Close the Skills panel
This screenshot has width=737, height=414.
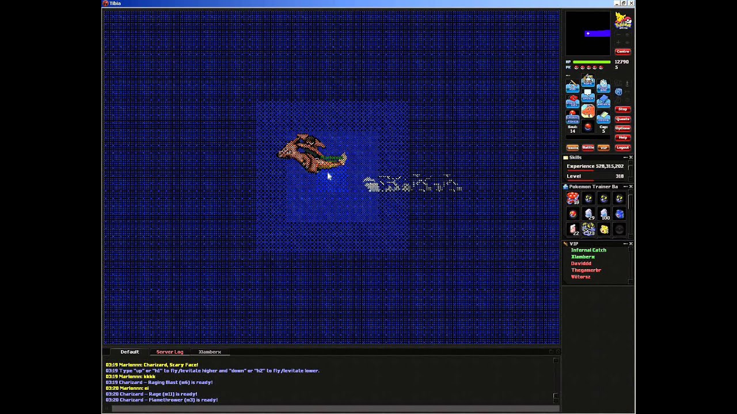(x=631, y=158)
